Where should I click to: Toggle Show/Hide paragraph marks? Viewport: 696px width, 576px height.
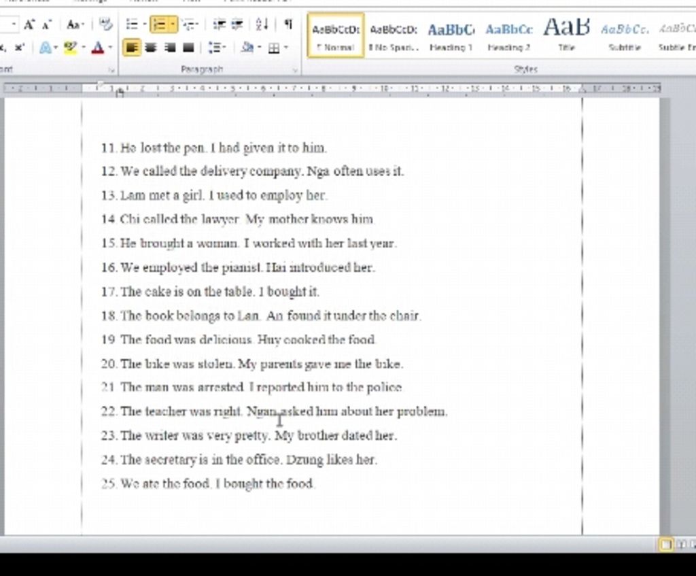[288, 24]
